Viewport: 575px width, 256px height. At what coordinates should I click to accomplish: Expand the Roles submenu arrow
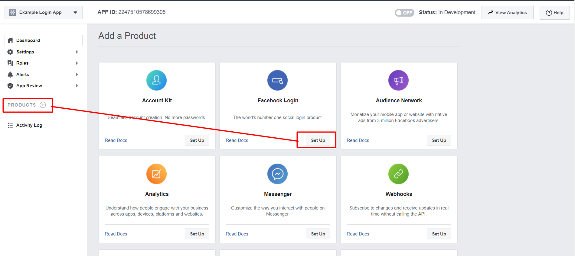coord(77,63)
